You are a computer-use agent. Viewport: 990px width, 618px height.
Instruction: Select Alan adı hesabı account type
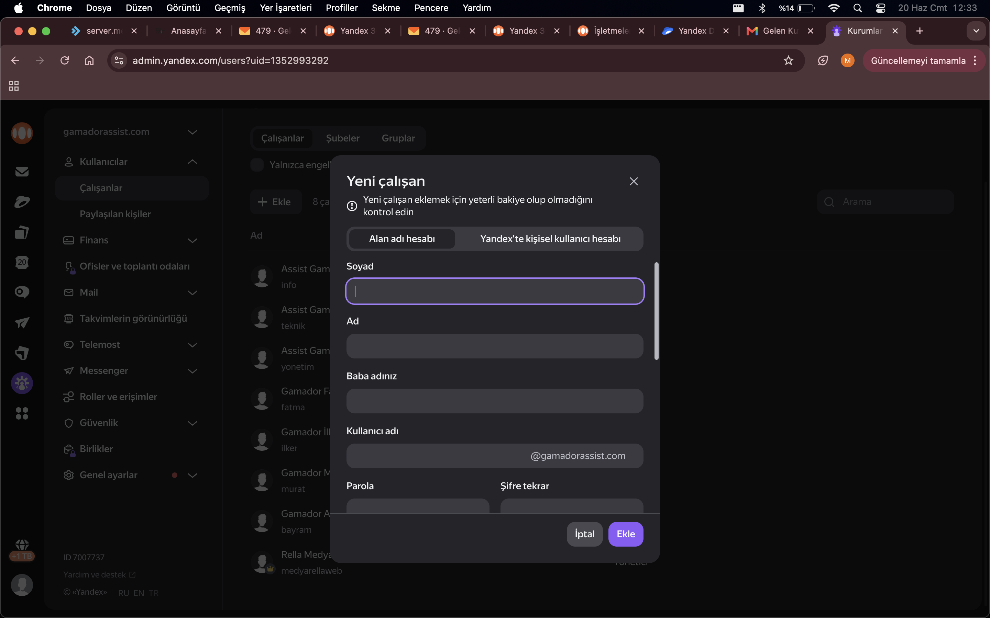(402, 239)
